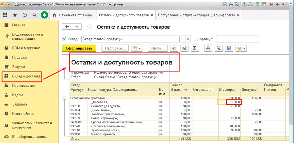
Task: Open the Calendar icon in title bar
Action: point(264,4)
